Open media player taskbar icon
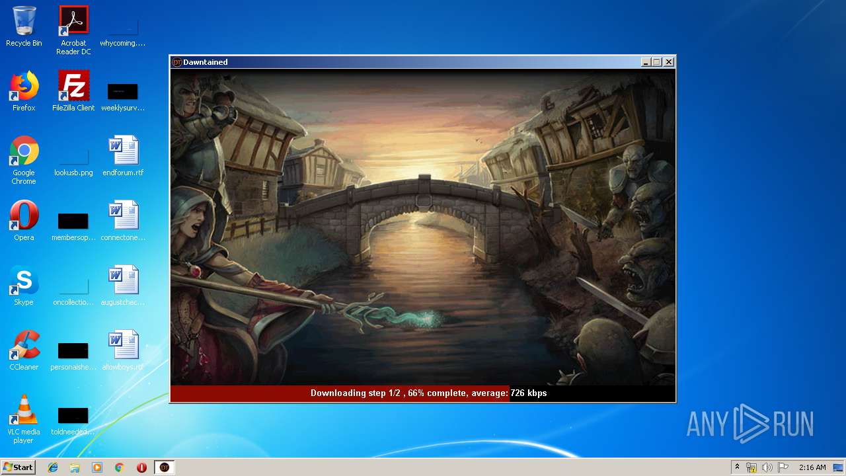This screenshot has width=846, height=476. point(97,467)
